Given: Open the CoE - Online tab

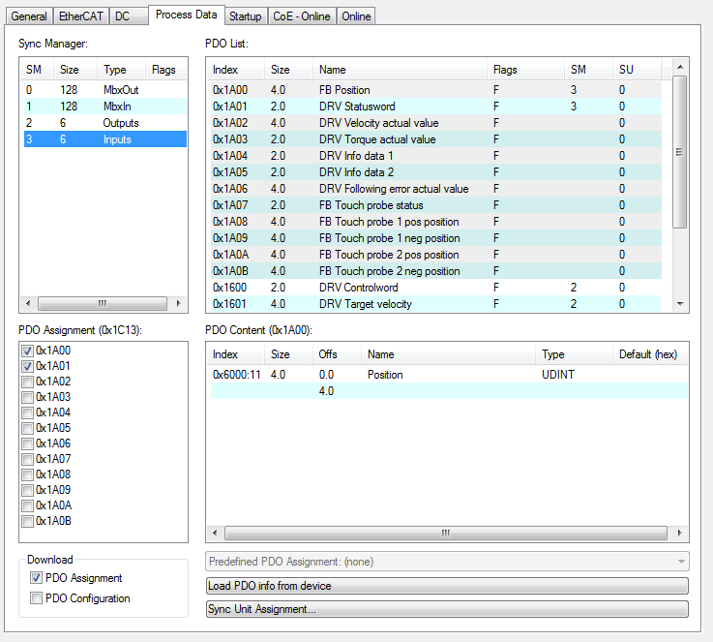Looking at the screenshot, I should 302,16.
